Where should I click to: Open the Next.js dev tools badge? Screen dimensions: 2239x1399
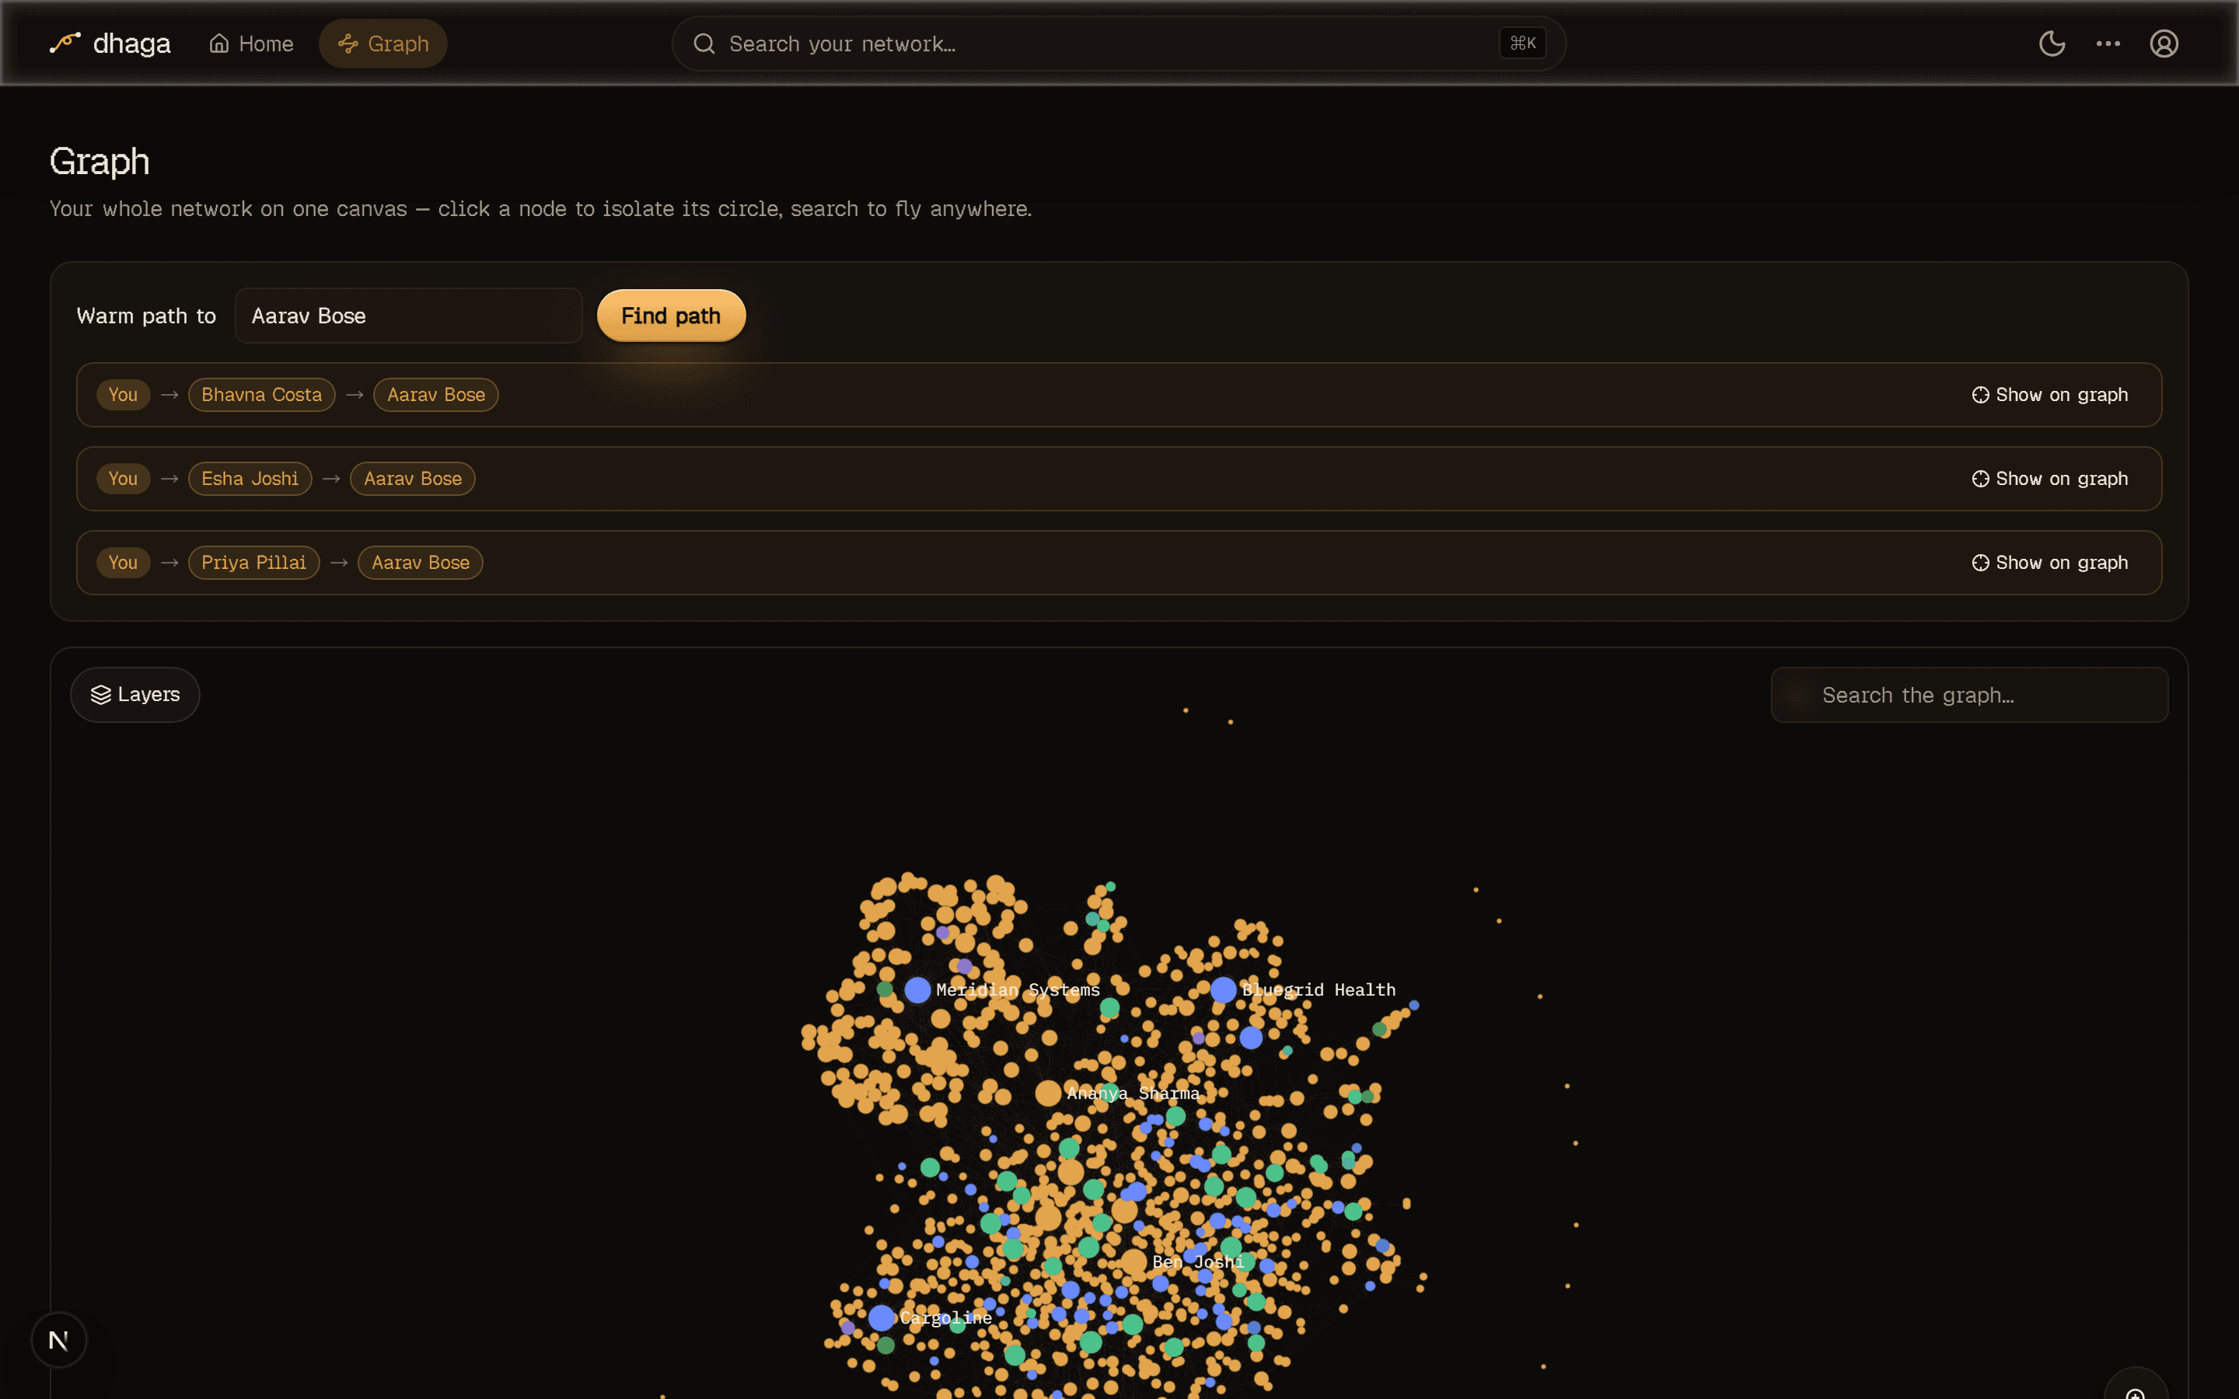click(x=58, y=1340)
